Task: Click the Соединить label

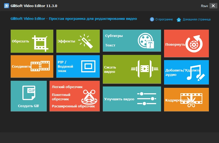Action: (21, 67)
